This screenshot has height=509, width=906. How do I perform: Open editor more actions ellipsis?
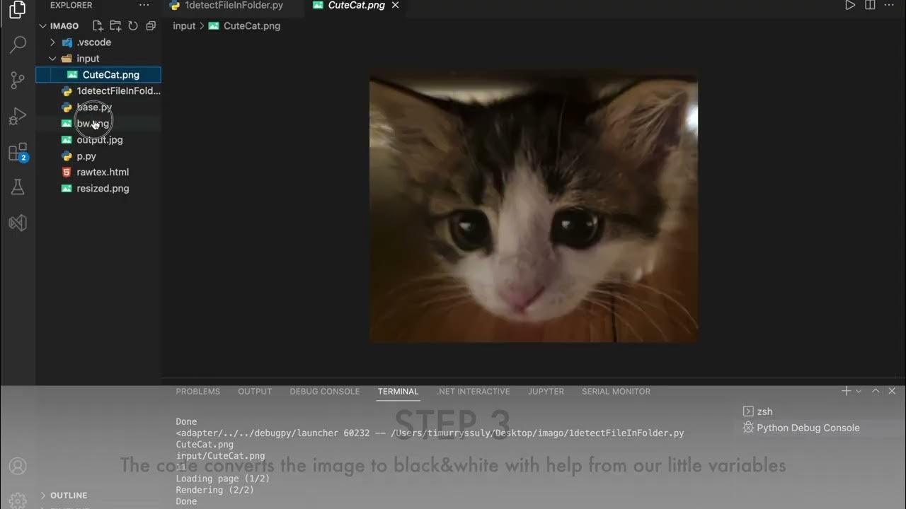890,5
